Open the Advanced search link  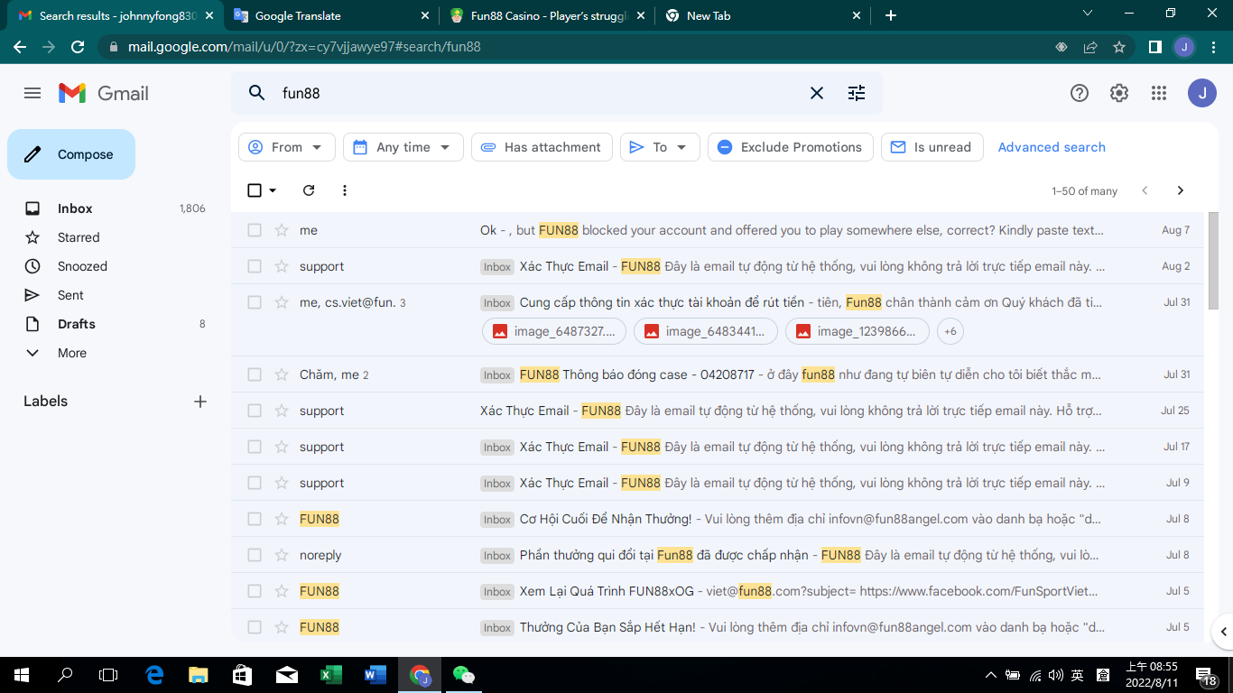tap(1052, 147)
